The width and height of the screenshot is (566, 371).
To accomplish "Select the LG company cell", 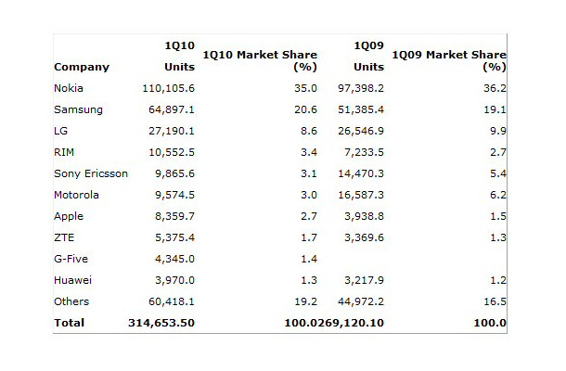I will click(60, 131).
